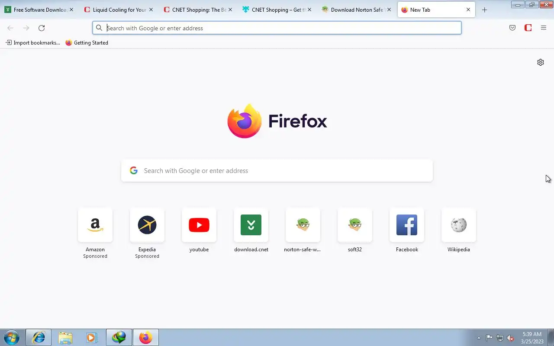Open Getting Started bookmark

click(x=87, y=43)
